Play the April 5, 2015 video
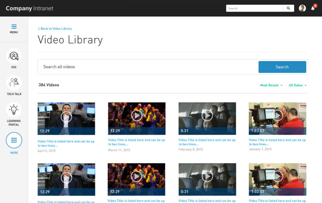The width and height of the screenshot is (322, 203). tap(66, 117)
